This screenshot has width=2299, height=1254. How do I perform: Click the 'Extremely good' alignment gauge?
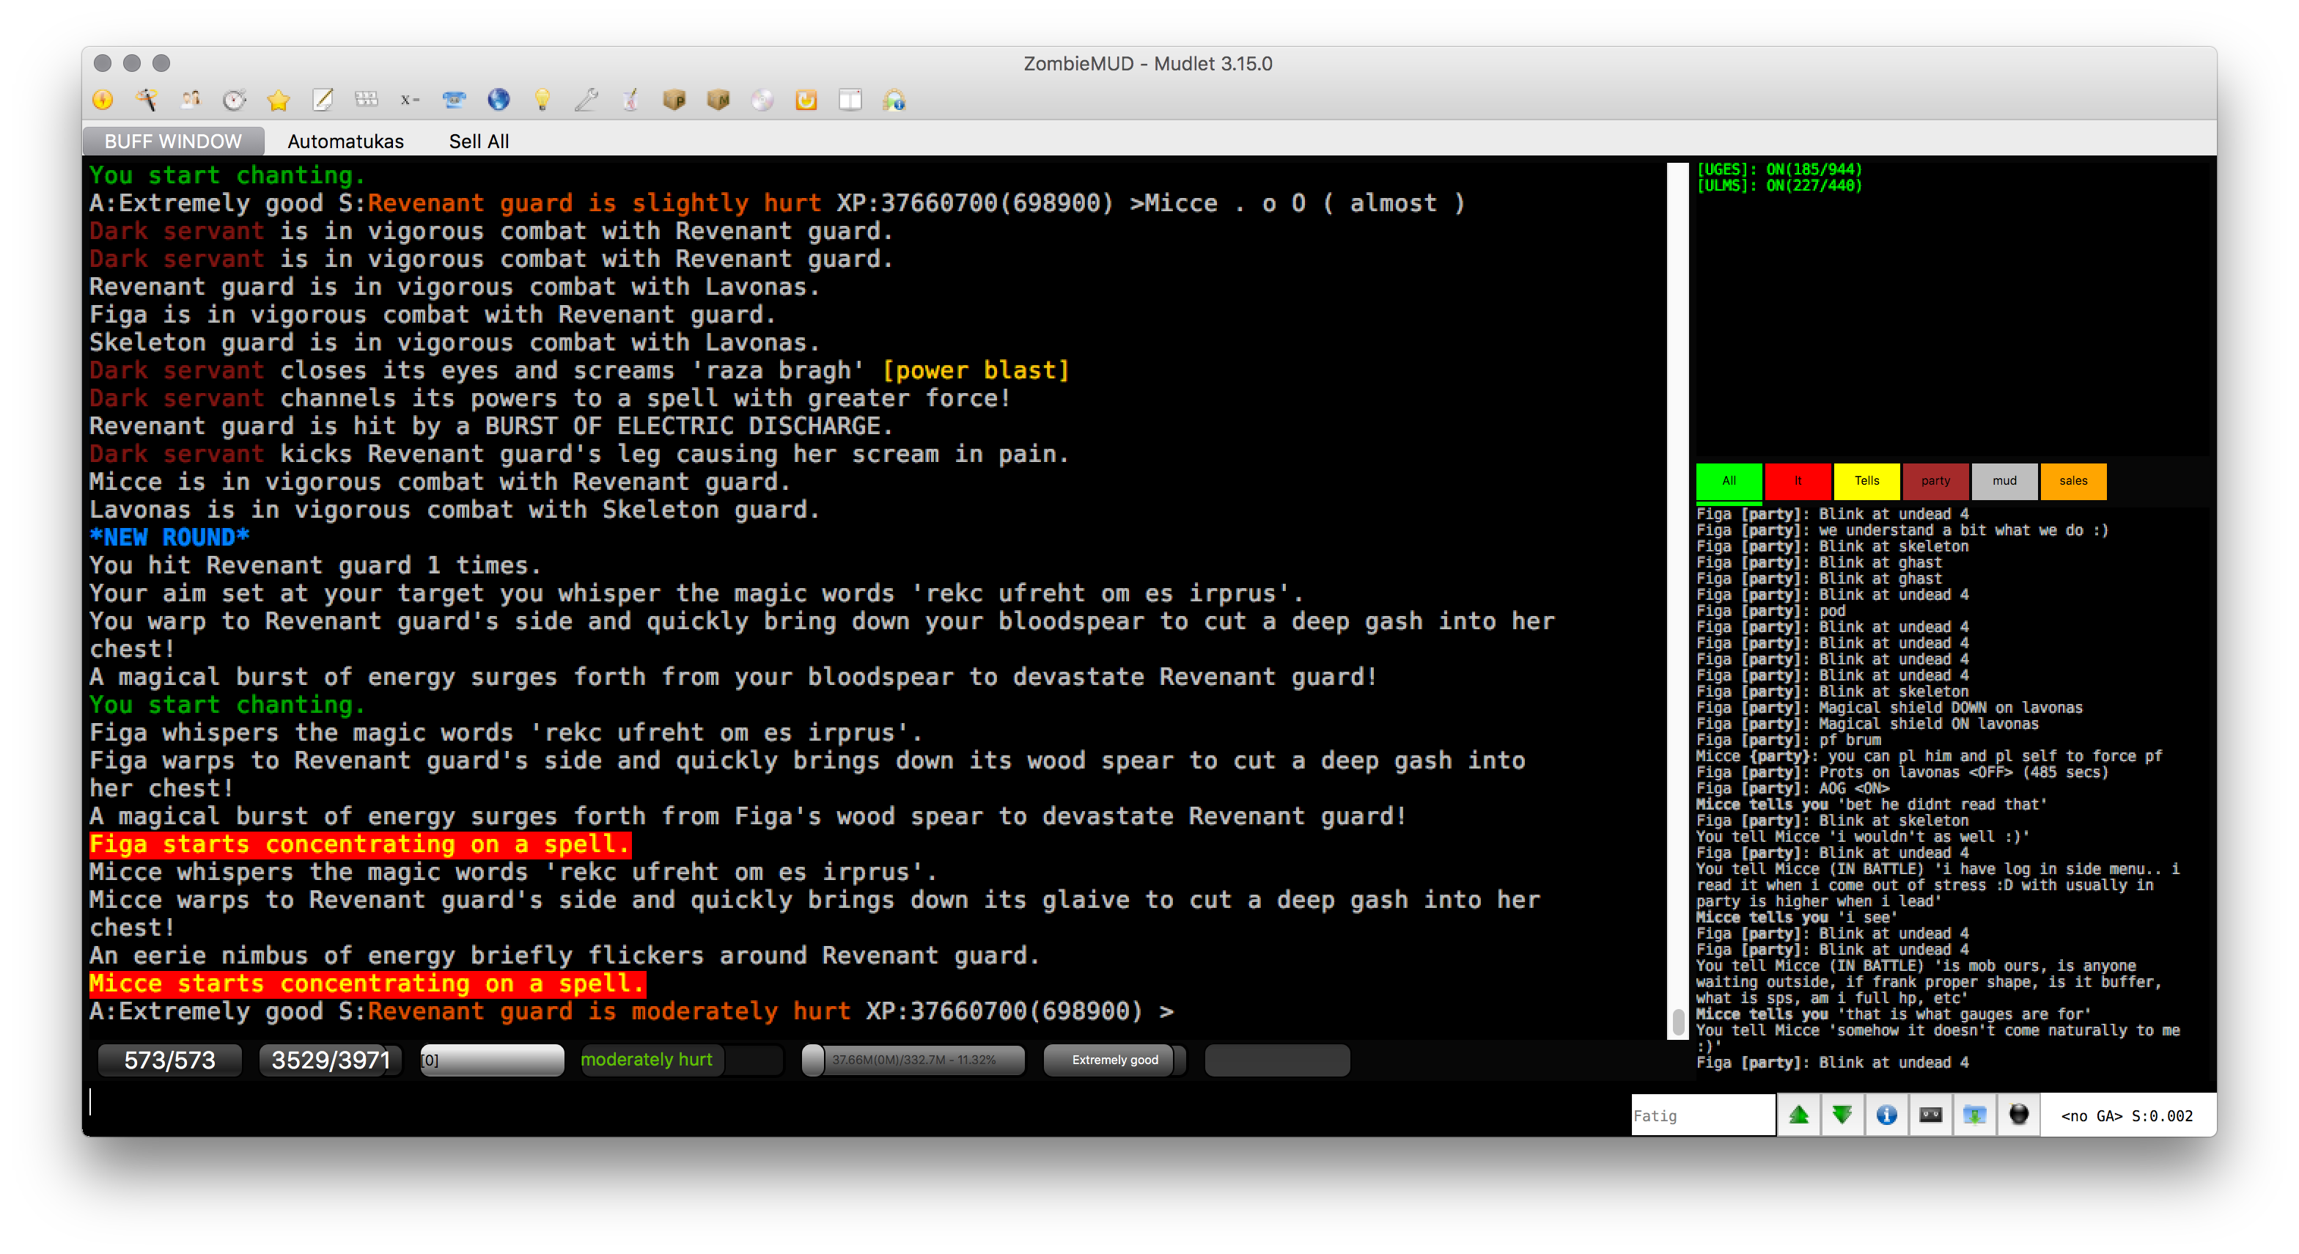tap(1115, 1060)
